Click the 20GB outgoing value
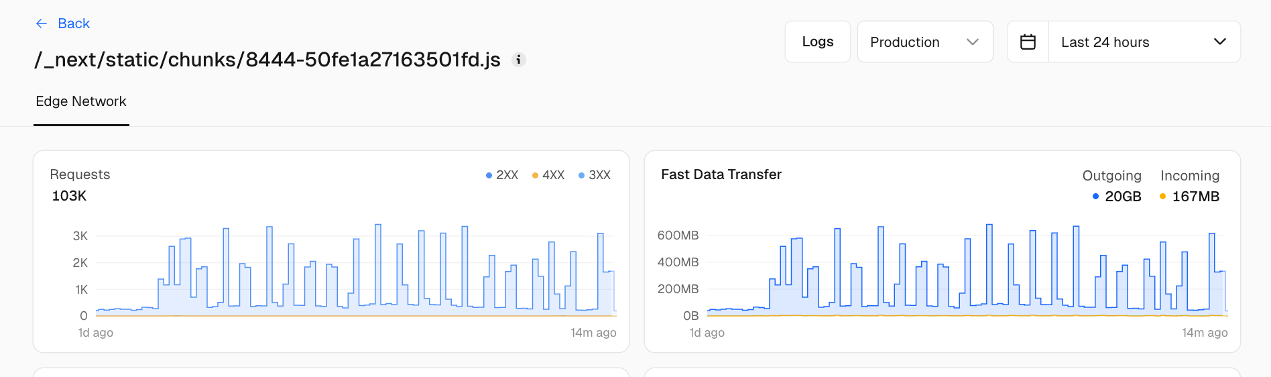Image resolution: width=1271 pixels, height=377 pixels. [x=1123, y=197]
